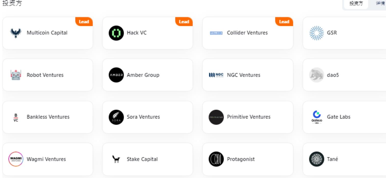The height and width of the screenshot is (178, 386).
Task: Open the Primitive Ventures investor name
Action: [249, 117]
